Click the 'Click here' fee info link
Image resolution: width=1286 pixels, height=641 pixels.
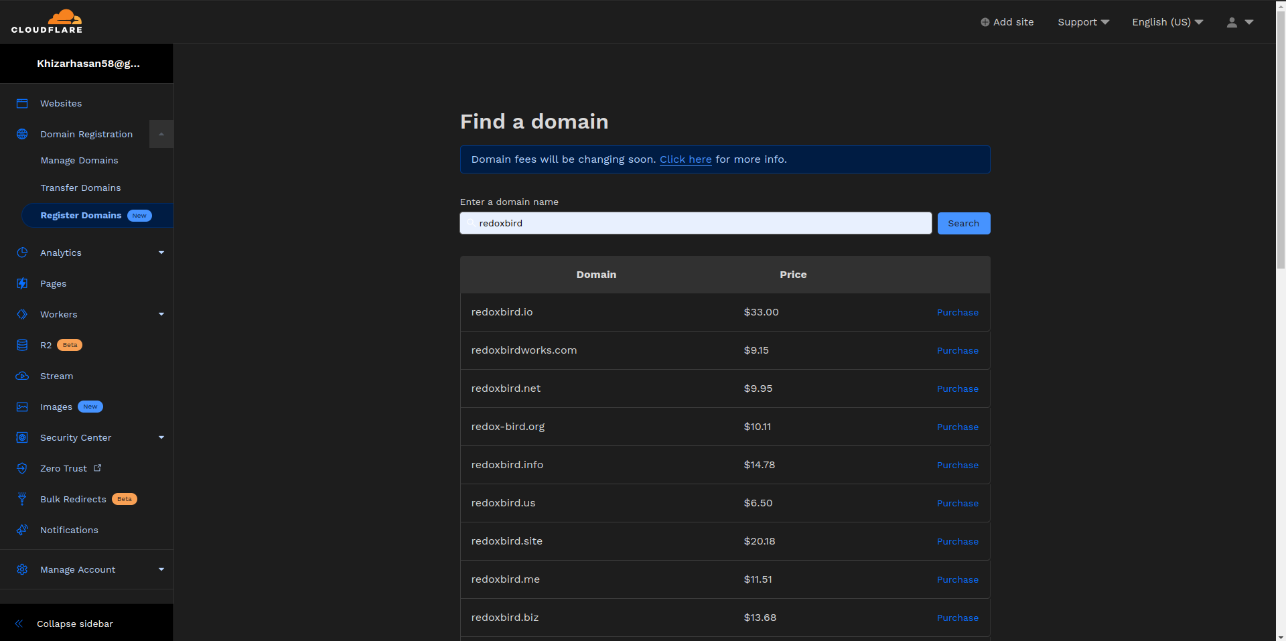click(x=686, y=159)
